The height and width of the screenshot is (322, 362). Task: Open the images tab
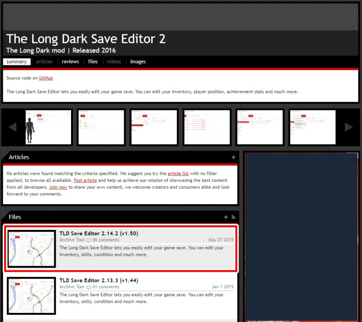click(138, 62)
